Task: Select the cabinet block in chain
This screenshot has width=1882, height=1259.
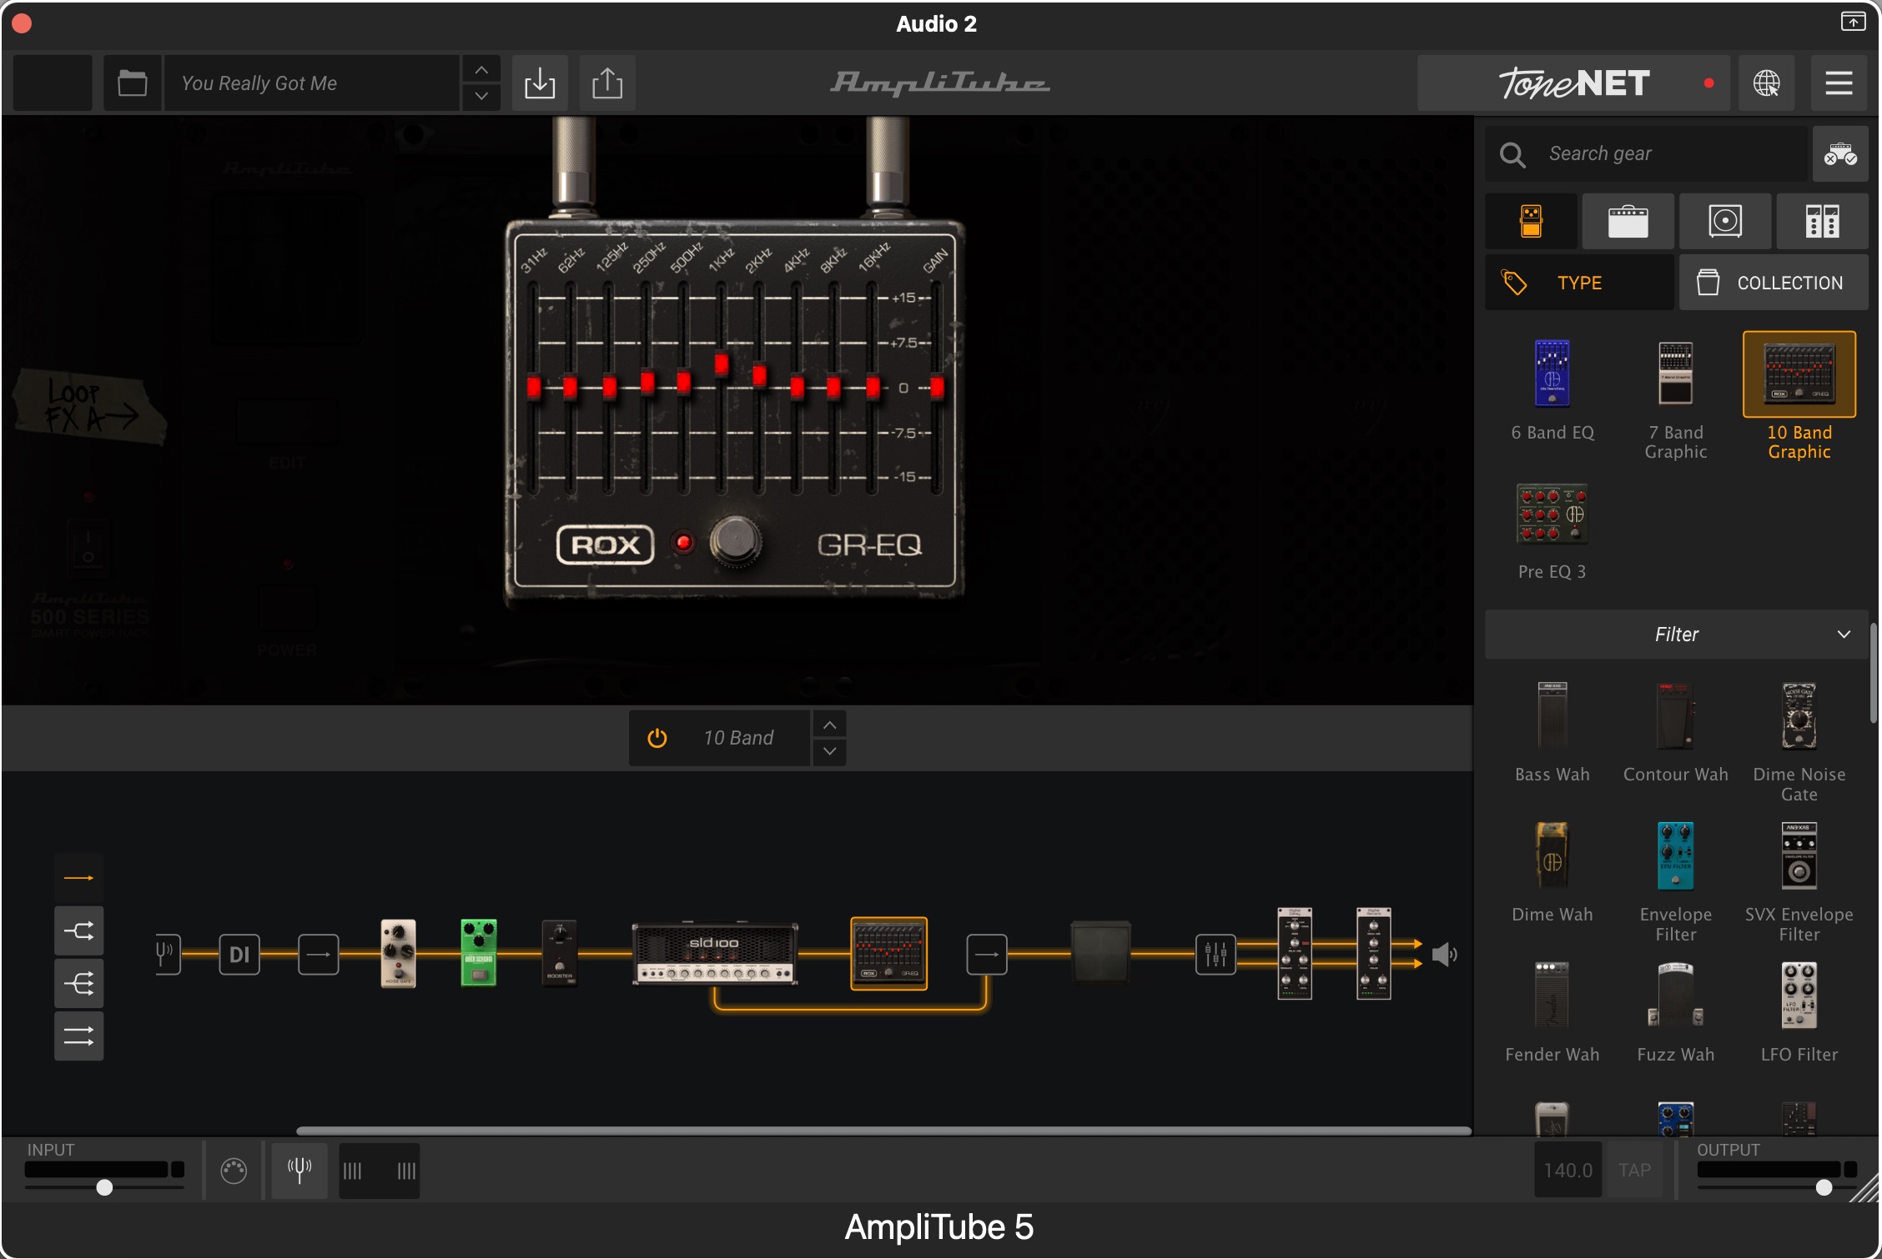Action: pos(1100,952)
